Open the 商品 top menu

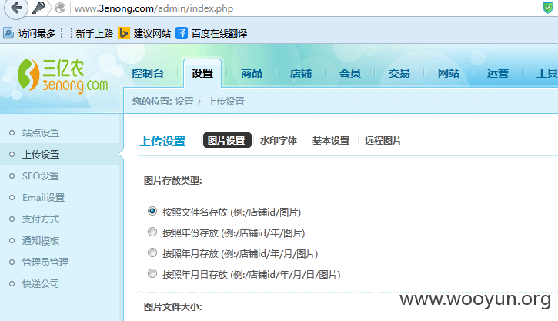pos(251,73)
